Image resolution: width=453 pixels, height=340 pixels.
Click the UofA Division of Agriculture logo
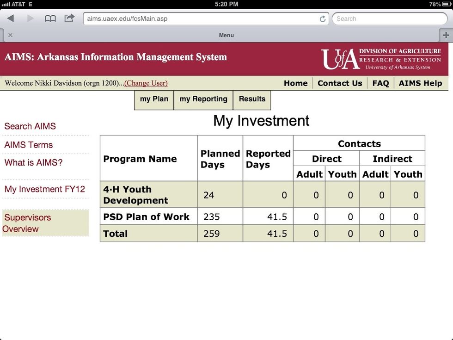(x=381, y=59)
